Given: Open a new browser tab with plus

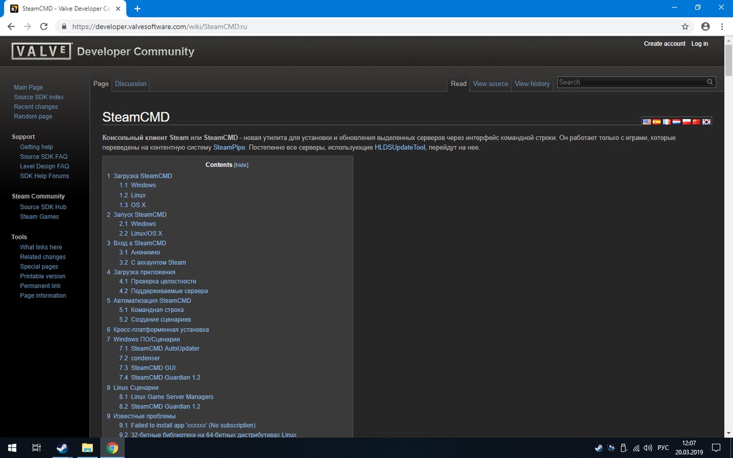Looking at the screenshot, I should coord(137,9).
